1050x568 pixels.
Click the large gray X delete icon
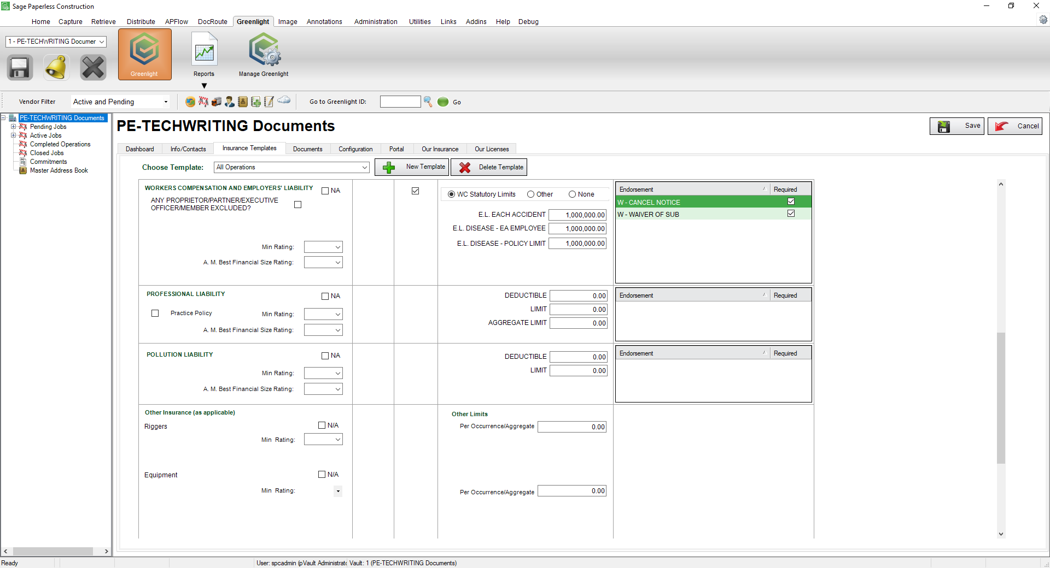pos(93,68)
